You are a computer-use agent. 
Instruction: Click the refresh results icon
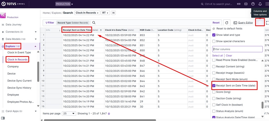[227, 23]
